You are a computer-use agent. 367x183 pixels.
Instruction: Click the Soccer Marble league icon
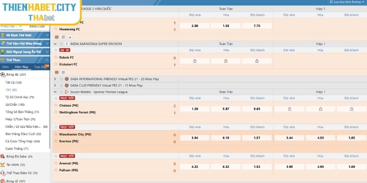67,92
